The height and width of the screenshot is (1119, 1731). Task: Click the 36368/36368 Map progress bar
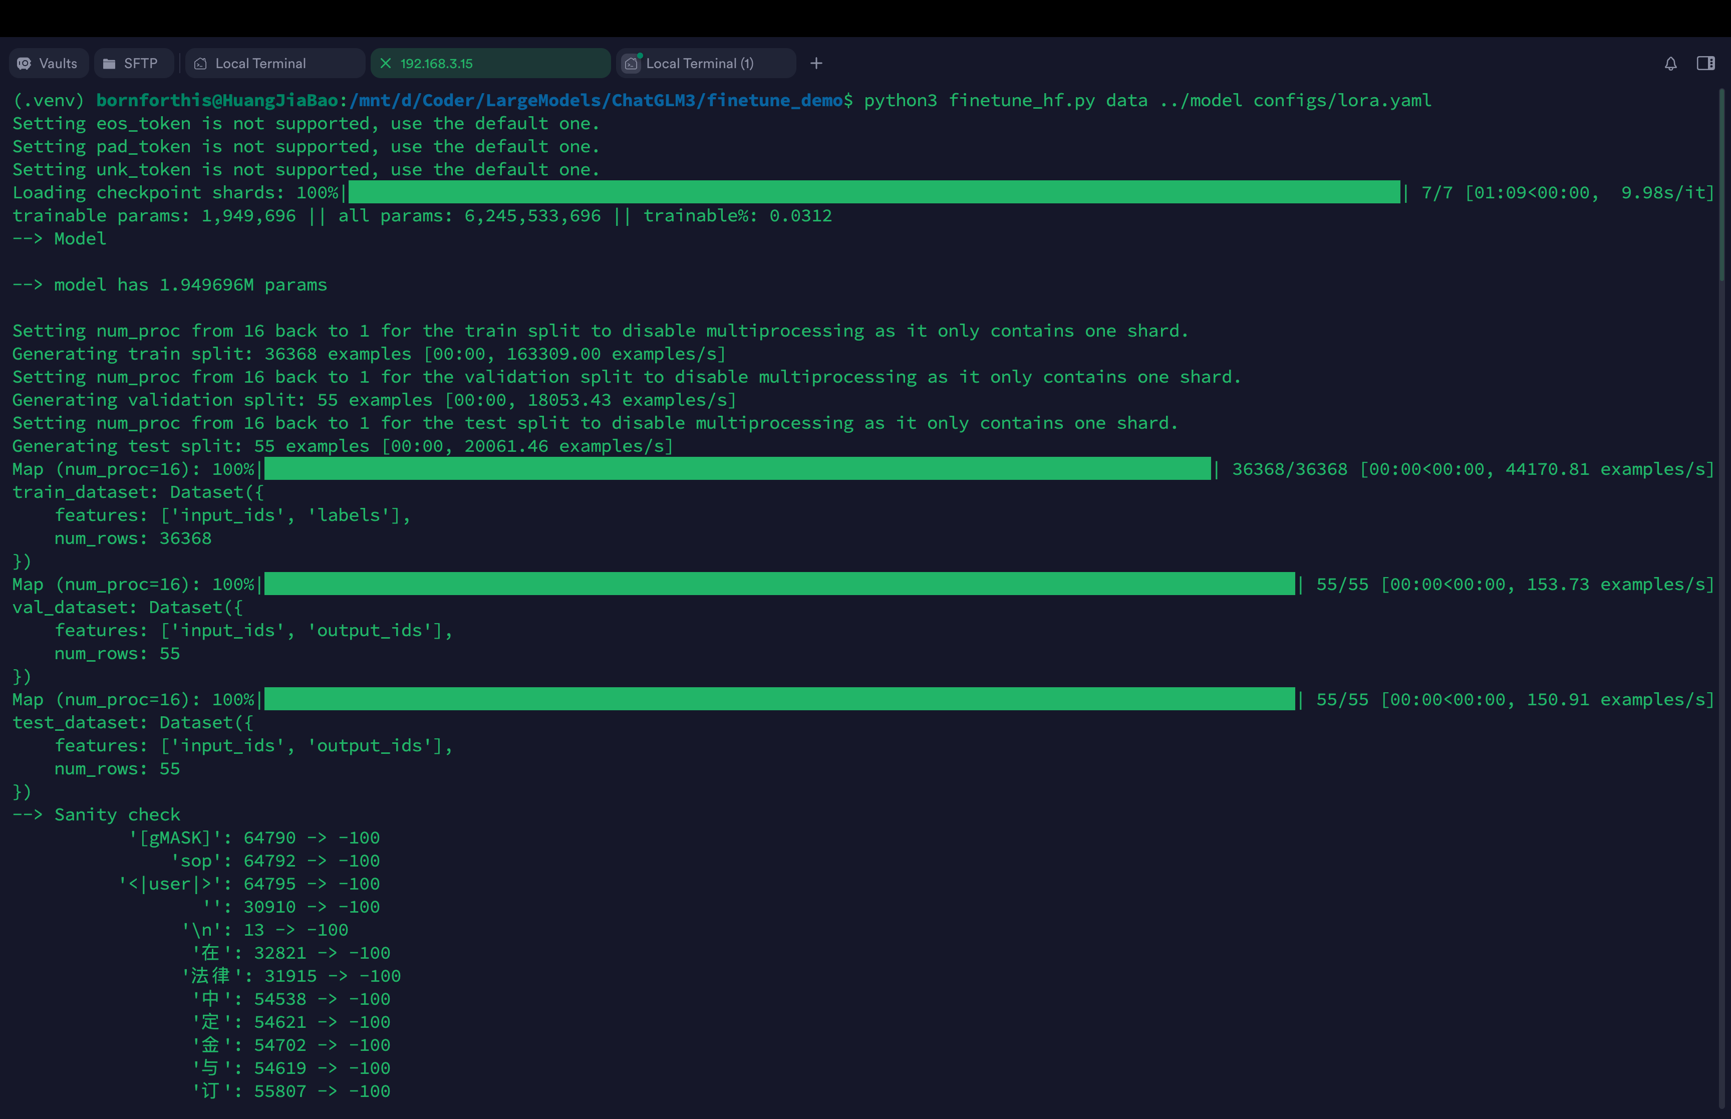(x=738, y=469)
